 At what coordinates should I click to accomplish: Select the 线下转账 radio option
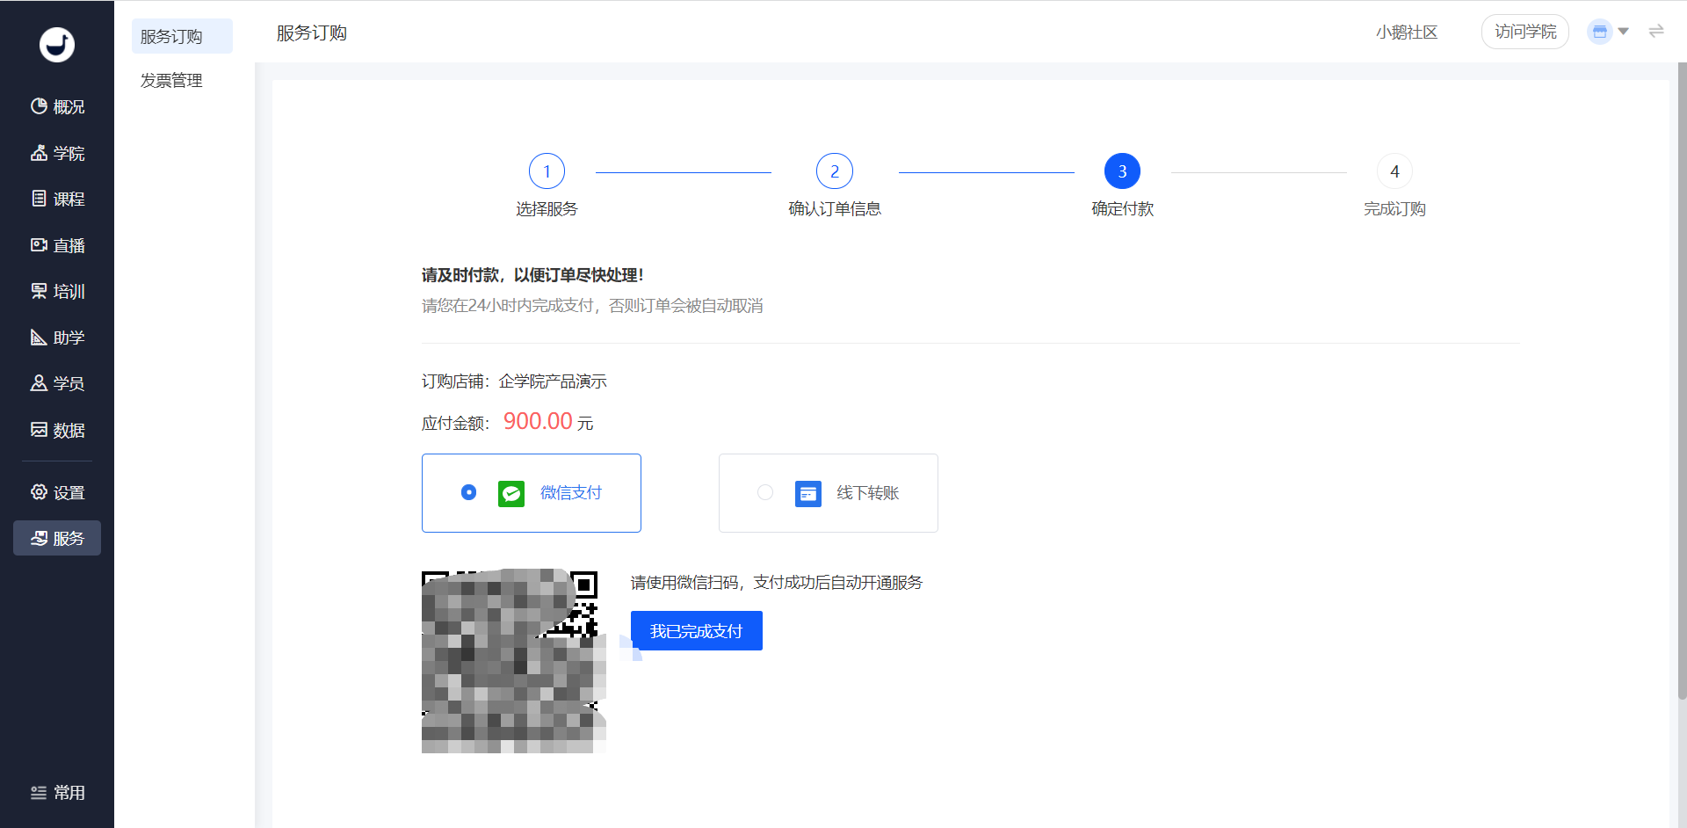[x=765, y=492]
